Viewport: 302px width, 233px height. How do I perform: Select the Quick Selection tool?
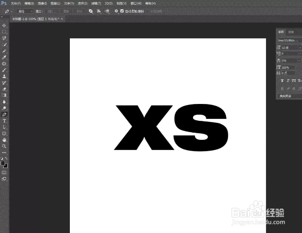click(4, 45)
